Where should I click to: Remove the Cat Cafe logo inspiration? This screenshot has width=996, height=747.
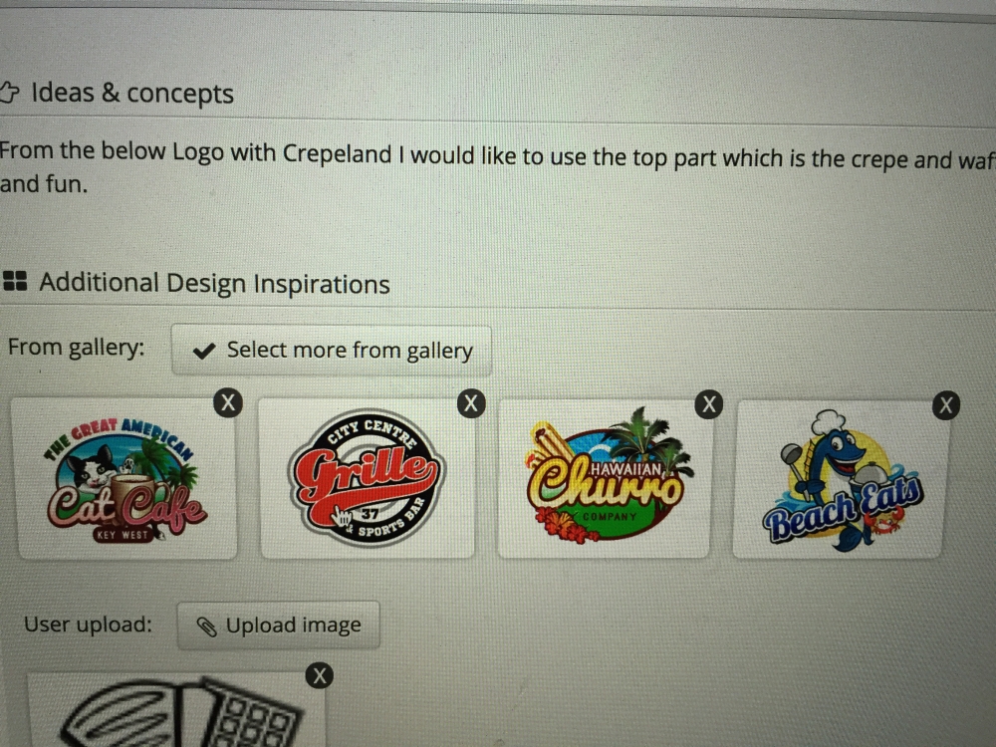tap(228, 402)
